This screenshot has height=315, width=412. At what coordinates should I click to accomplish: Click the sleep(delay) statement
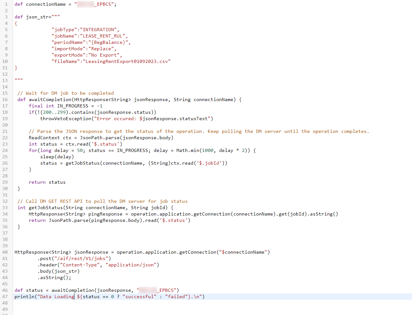tap(57, 157)
